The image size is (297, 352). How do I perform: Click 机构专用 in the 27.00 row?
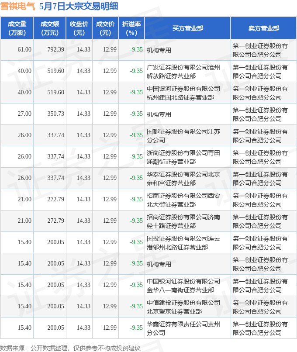159,114
